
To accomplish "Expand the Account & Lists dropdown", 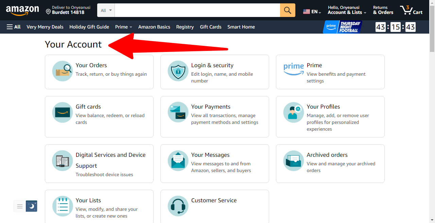I will pyautogui.click(x=347, y=10).
